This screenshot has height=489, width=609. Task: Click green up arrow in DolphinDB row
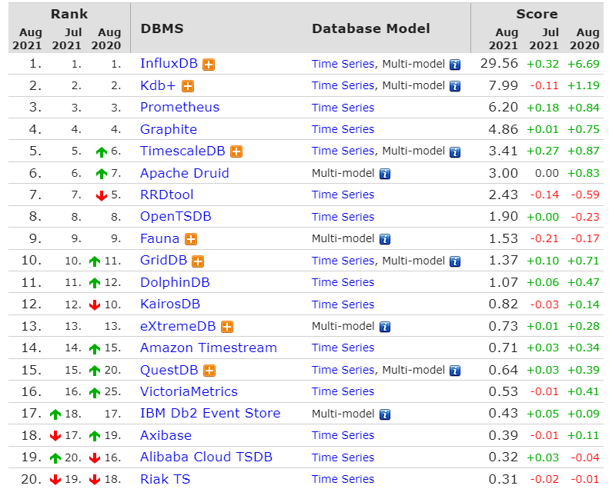coord(95,283)
